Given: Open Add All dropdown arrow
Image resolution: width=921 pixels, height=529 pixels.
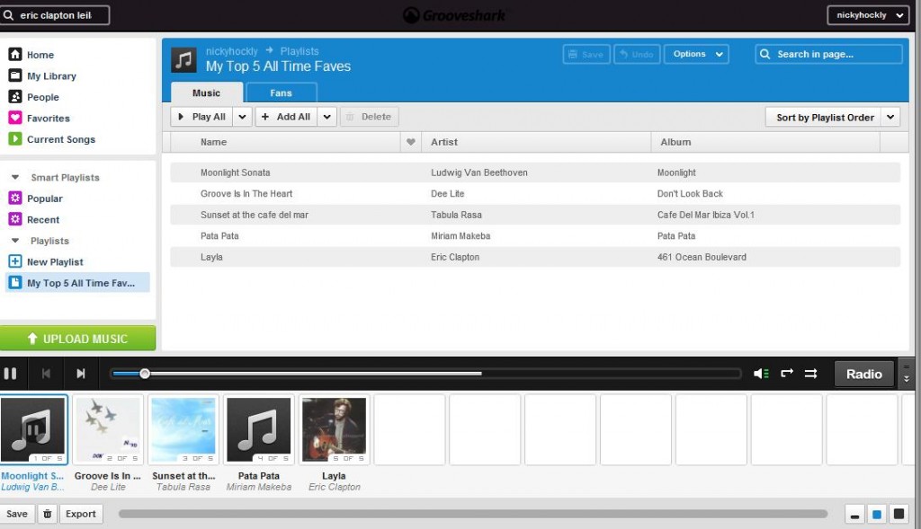Looking at the screenshot, I should click(327, 117).
